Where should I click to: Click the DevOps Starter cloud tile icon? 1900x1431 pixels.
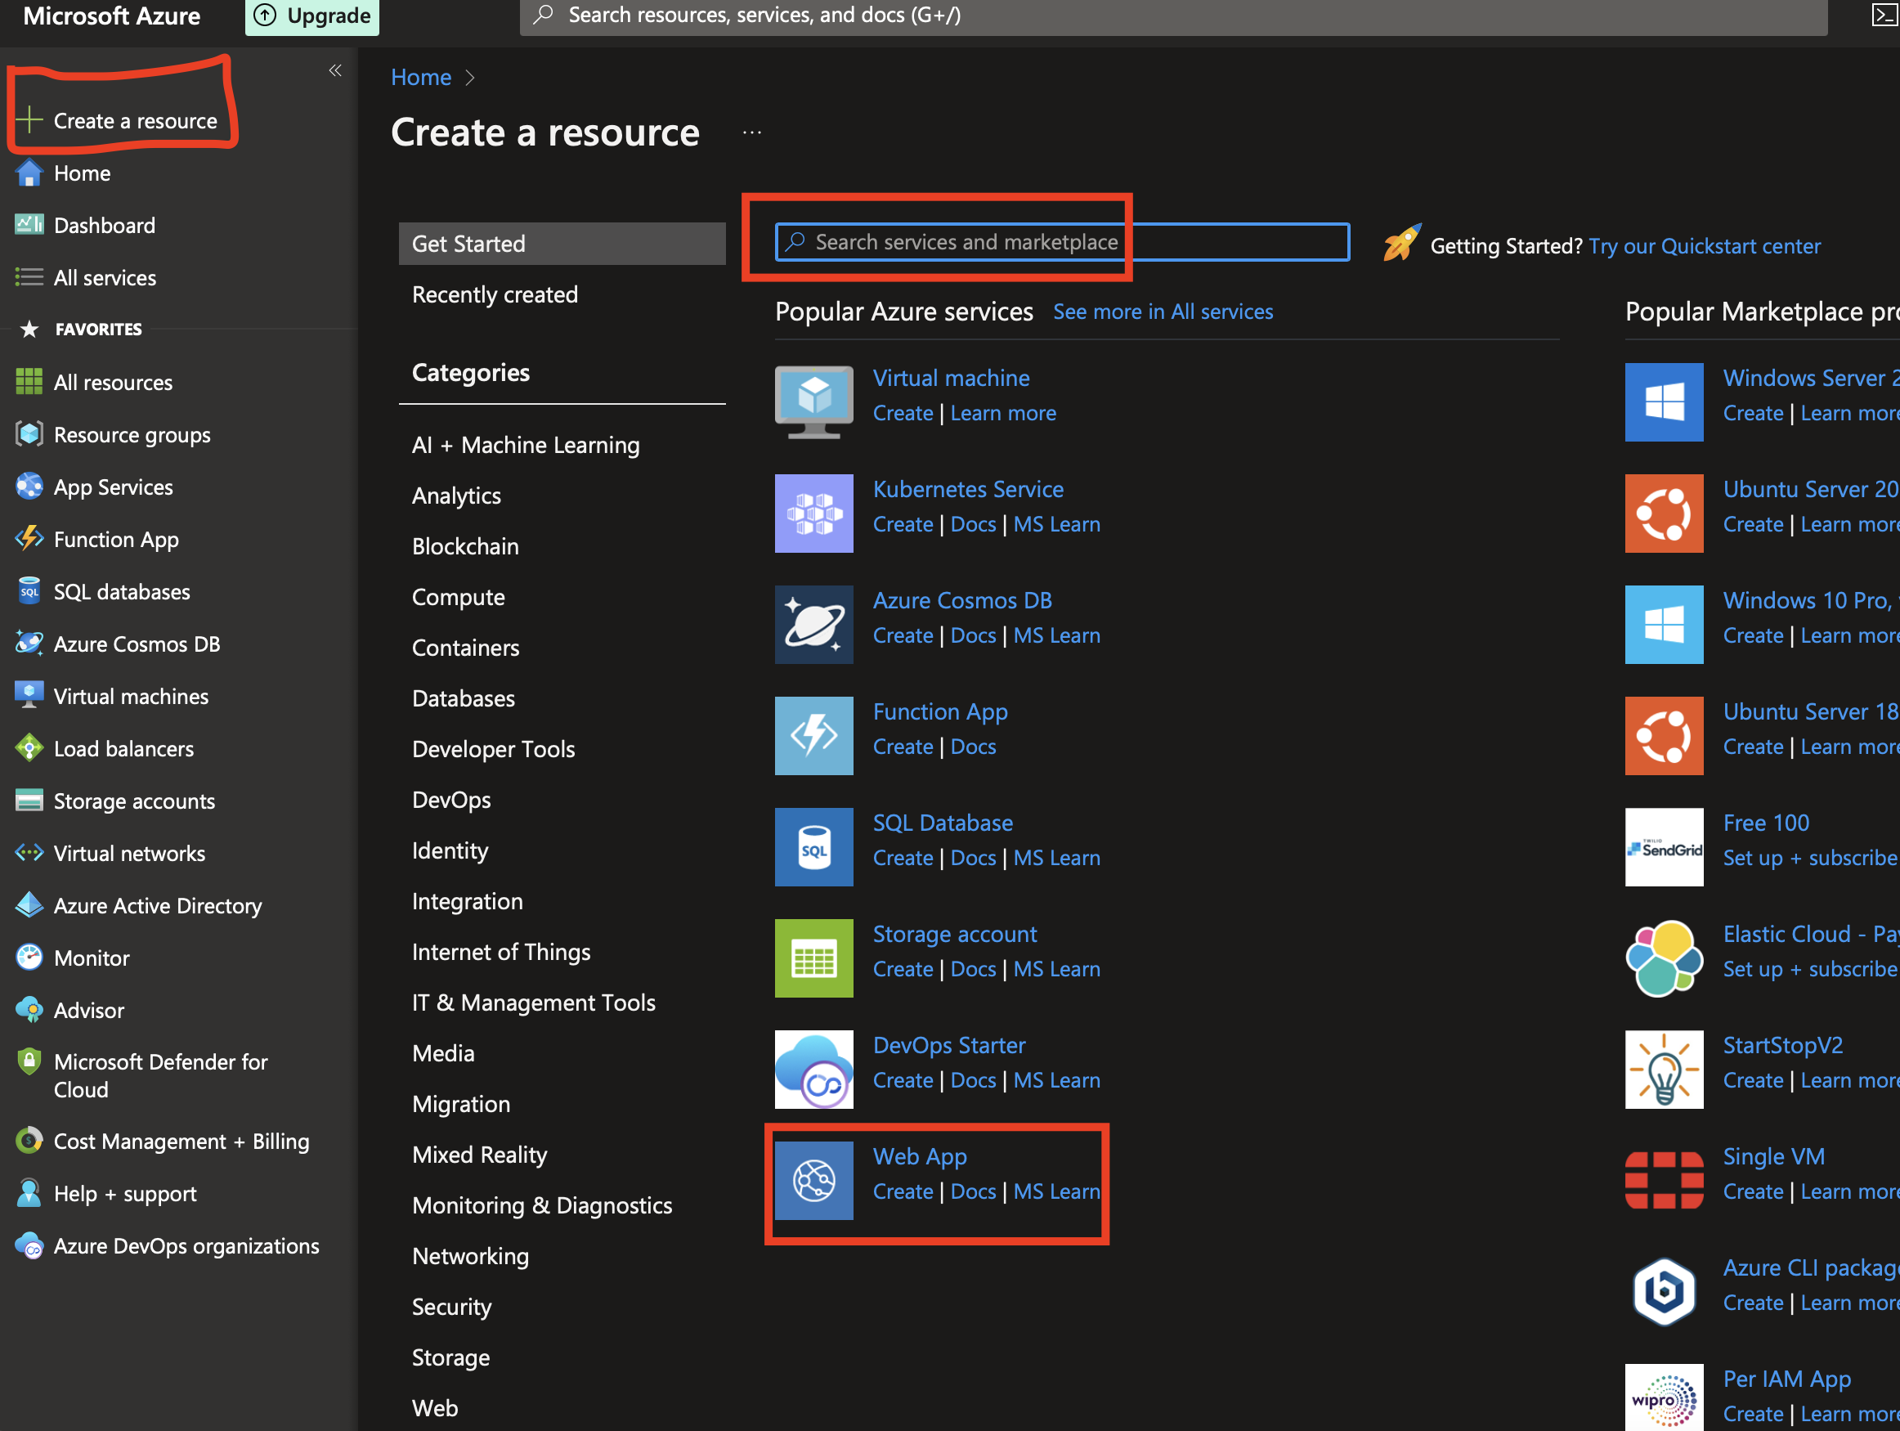click(x=813, y=1070)
